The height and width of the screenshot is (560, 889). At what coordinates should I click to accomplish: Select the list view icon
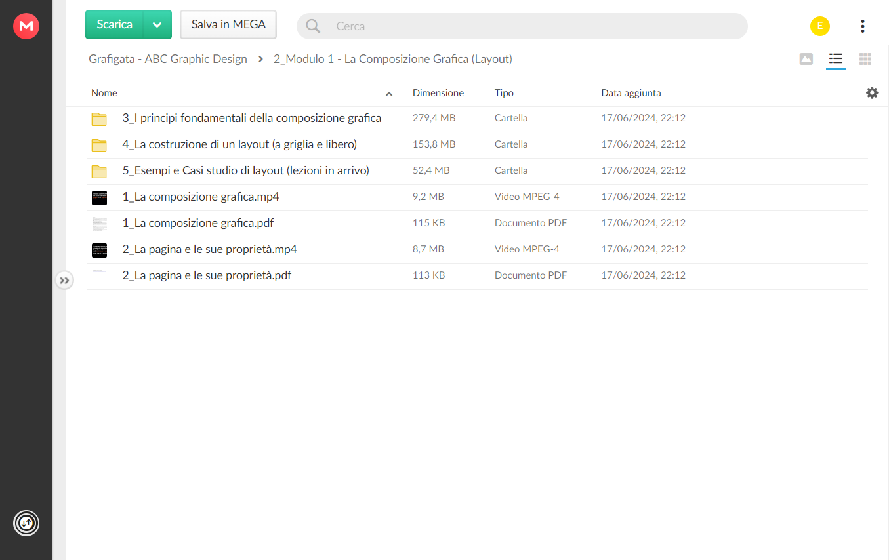[835, 59]
